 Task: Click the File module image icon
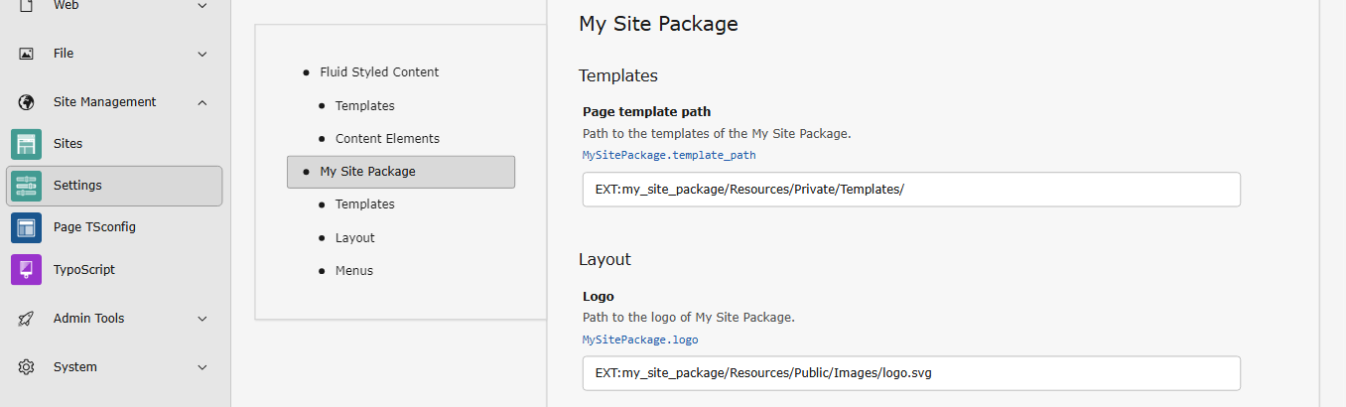pos(27,54)
